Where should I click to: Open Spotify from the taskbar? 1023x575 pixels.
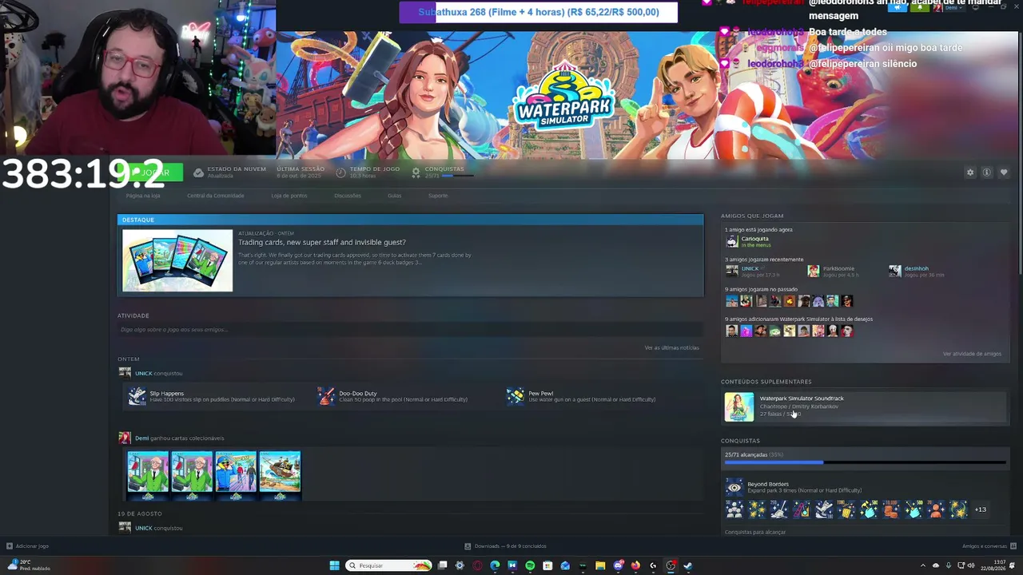coord(530,565)
